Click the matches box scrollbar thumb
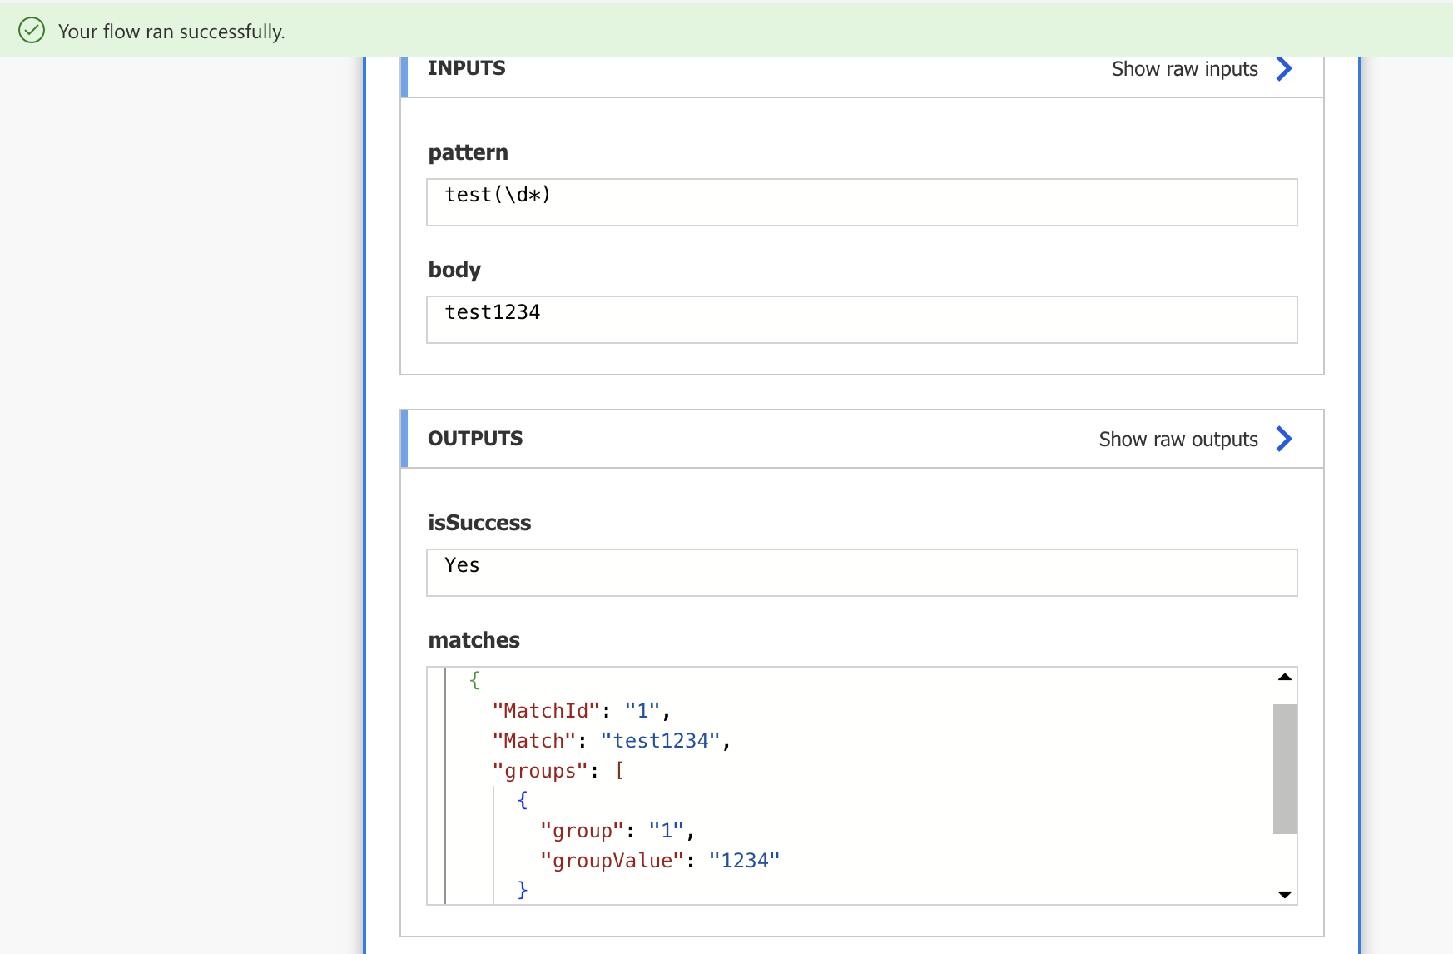The height and width of the screenshot is (954, 1453). pyautogui.click(x=1284, y=768)
